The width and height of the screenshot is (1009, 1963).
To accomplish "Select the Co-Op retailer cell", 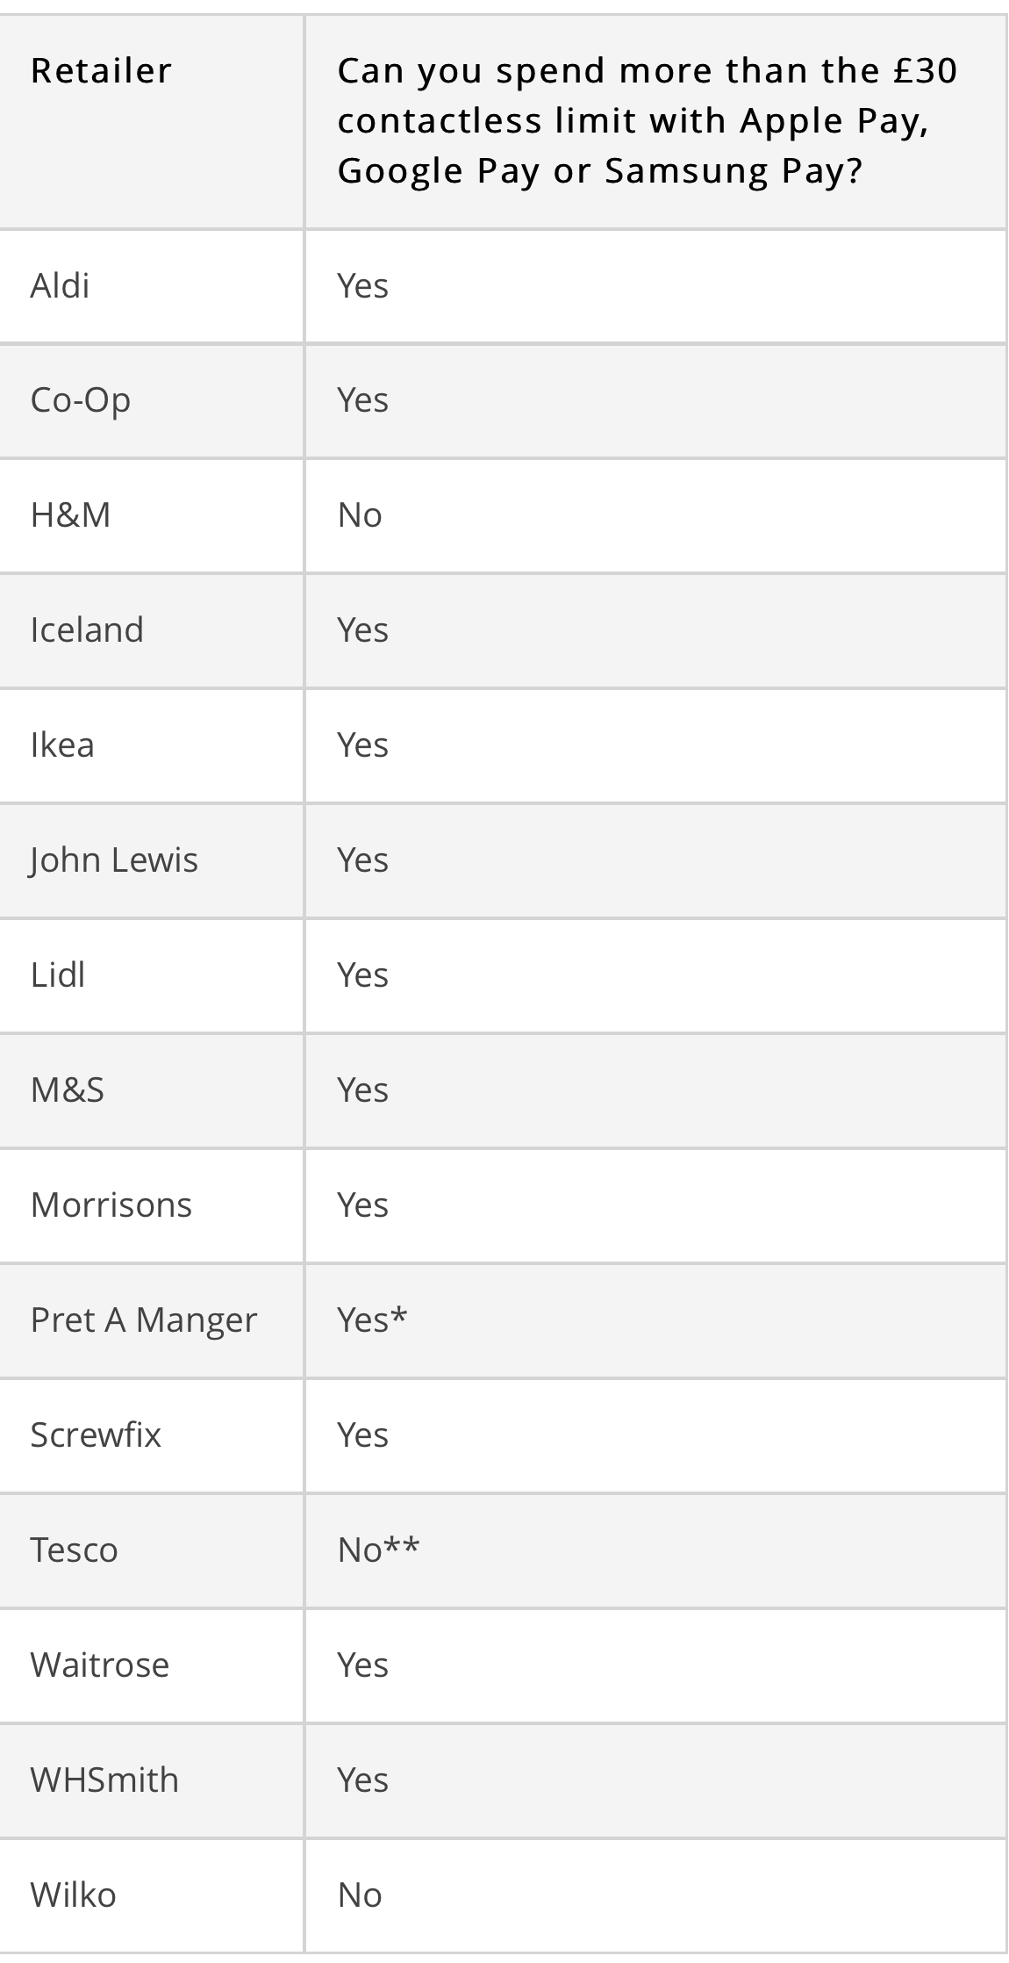I will pyautogui.click(x=80, y=400).
